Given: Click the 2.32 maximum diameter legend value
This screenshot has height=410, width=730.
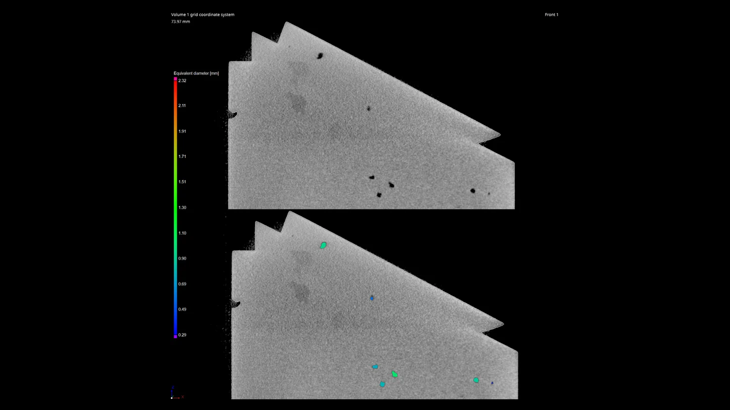Looking at the screenshot, I should (182, 80).
